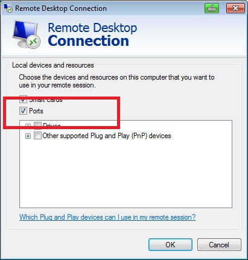Click the large monitor logo icon
This screenshot has height=260, width=248.
point(26,34)
